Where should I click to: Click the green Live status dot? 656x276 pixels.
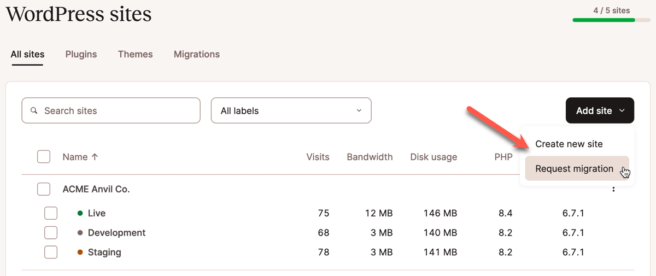pos(80,213)
